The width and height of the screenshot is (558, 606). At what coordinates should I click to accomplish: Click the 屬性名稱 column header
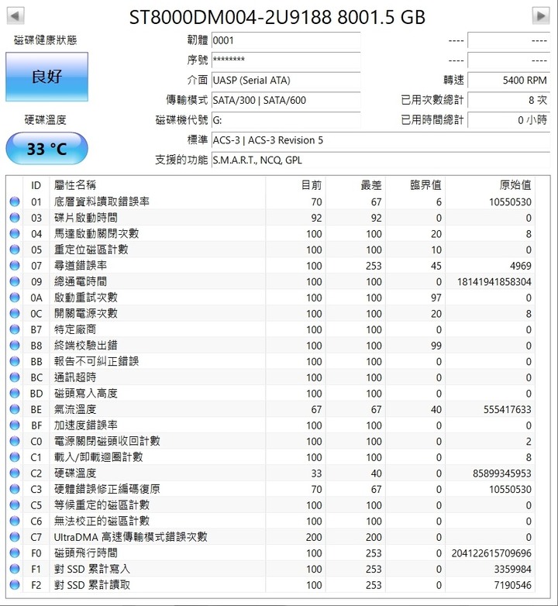click(157, 185)
